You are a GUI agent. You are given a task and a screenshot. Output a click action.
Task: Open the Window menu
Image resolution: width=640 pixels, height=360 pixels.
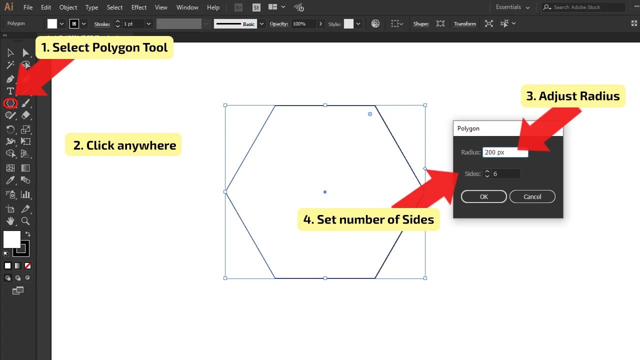187,7
